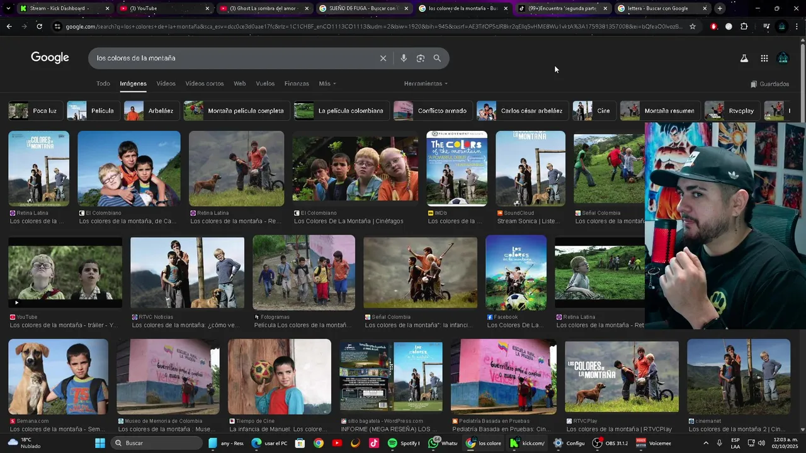Filter by Cine chip
806x453 pixels.
point(593,111)
